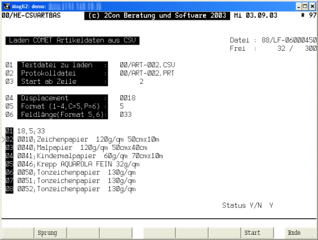Select data row '18,5;33'
Viewport: 318px width, 240px height.
[31, 131]
